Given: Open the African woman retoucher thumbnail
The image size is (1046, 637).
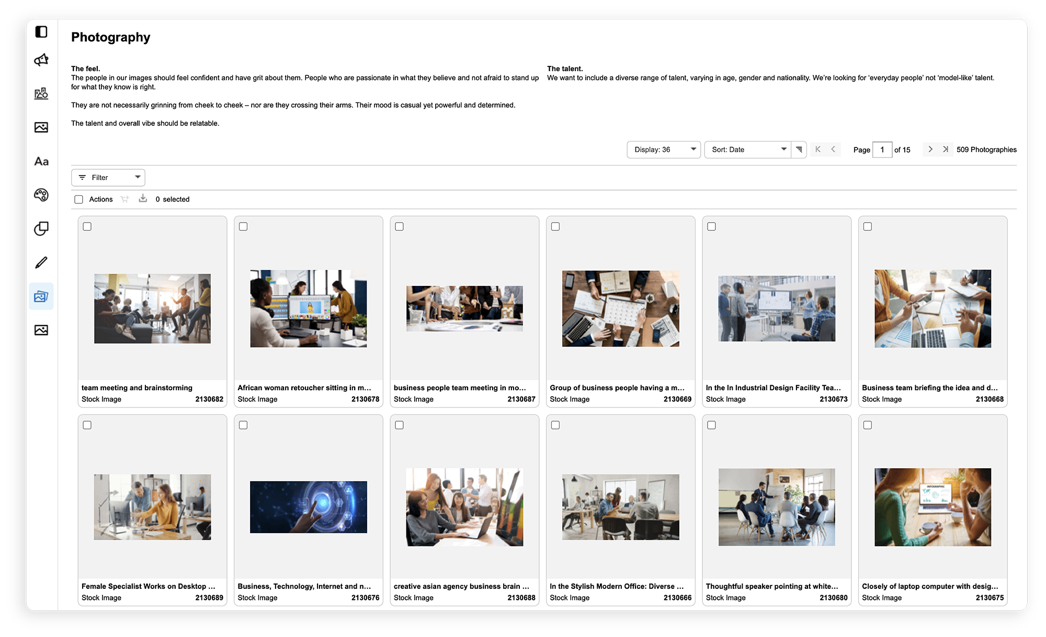Looking at the screenshot, I should coord(309,308).
